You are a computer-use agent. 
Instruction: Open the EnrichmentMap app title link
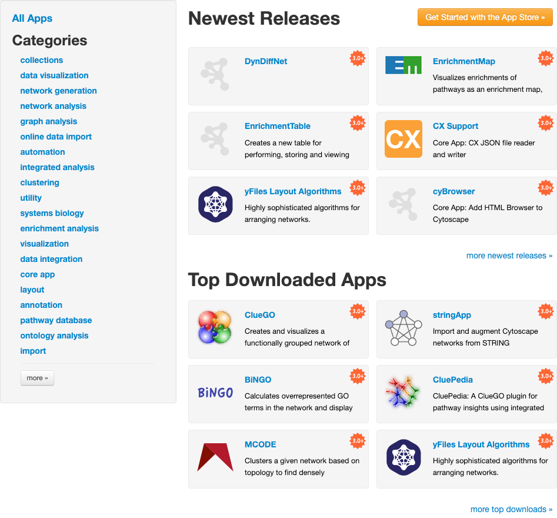tap(464, 61)
